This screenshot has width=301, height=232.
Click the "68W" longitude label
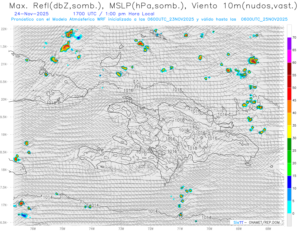(x=268, y=228)
